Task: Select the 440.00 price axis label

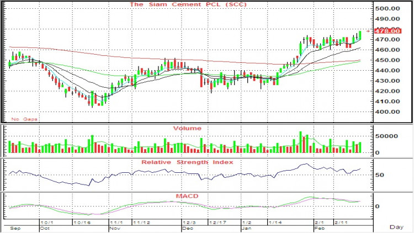Action: [x=388, y=70]
